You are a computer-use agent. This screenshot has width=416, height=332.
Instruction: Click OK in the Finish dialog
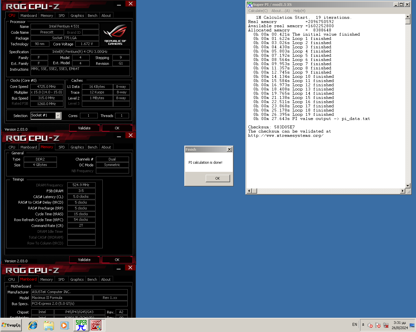coord(218,178)
